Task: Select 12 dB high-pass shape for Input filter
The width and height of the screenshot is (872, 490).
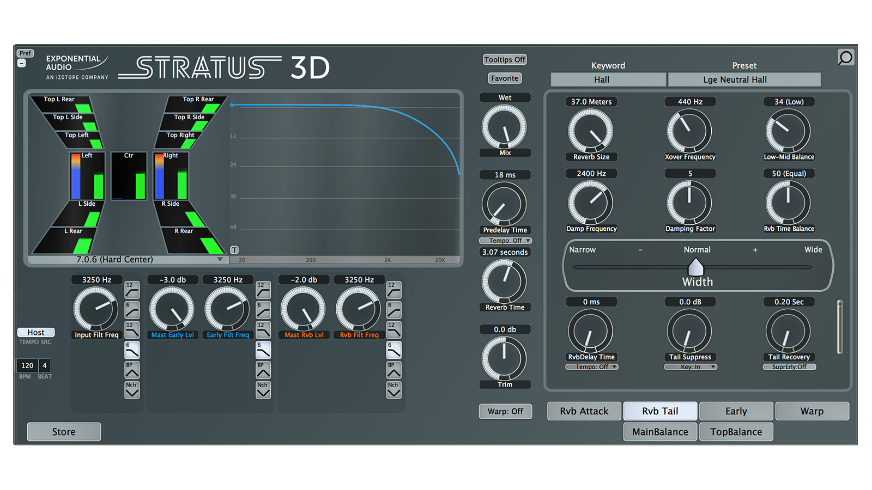Action: pos(132,290)
